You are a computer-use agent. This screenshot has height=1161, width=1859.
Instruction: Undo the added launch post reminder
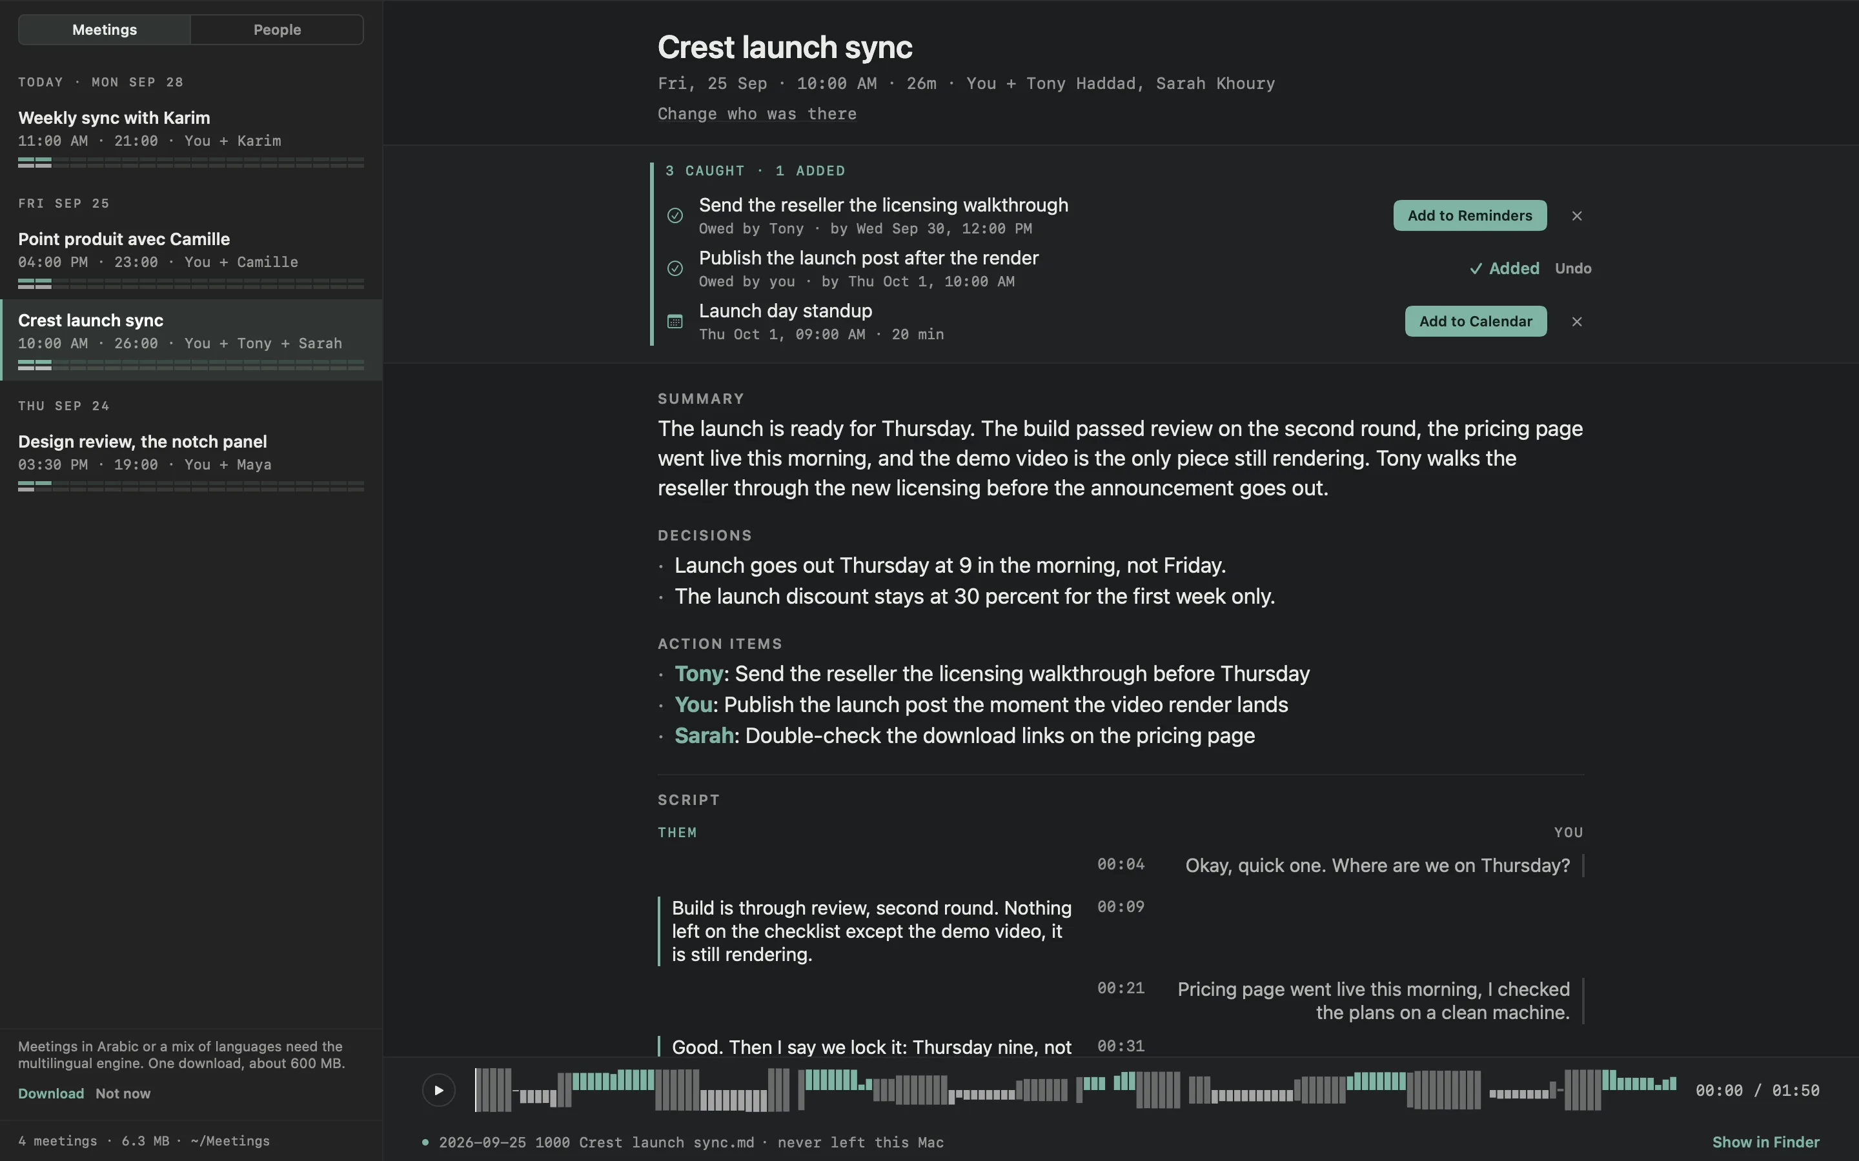(x=1572, y=268)
